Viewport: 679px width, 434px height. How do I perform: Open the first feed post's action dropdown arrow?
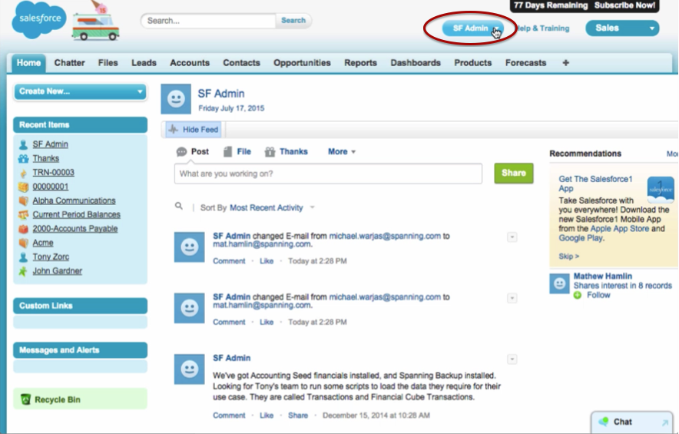pos(512,237)
